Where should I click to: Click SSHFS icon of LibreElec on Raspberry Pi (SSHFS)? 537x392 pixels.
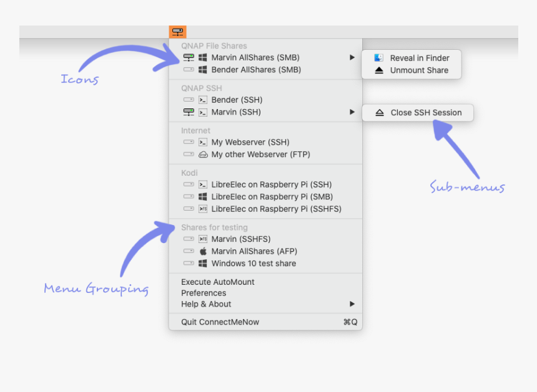click(x=203, y=209)
